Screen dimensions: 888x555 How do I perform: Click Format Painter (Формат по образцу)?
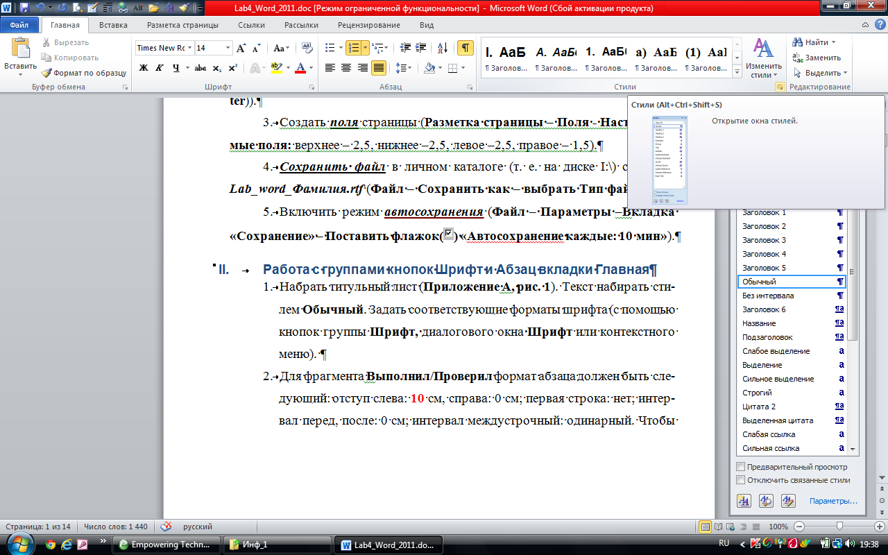pyautogui.click(x=84, y=72)
